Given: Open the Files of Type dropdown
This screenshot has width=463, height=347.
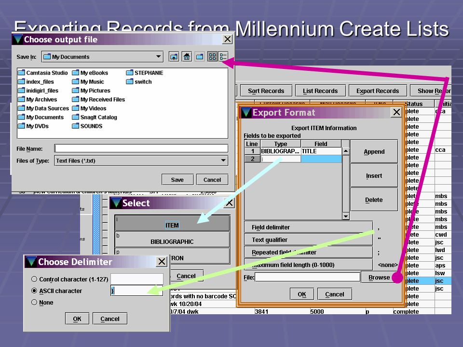Looking at the screenshot, I should [141, 160].
